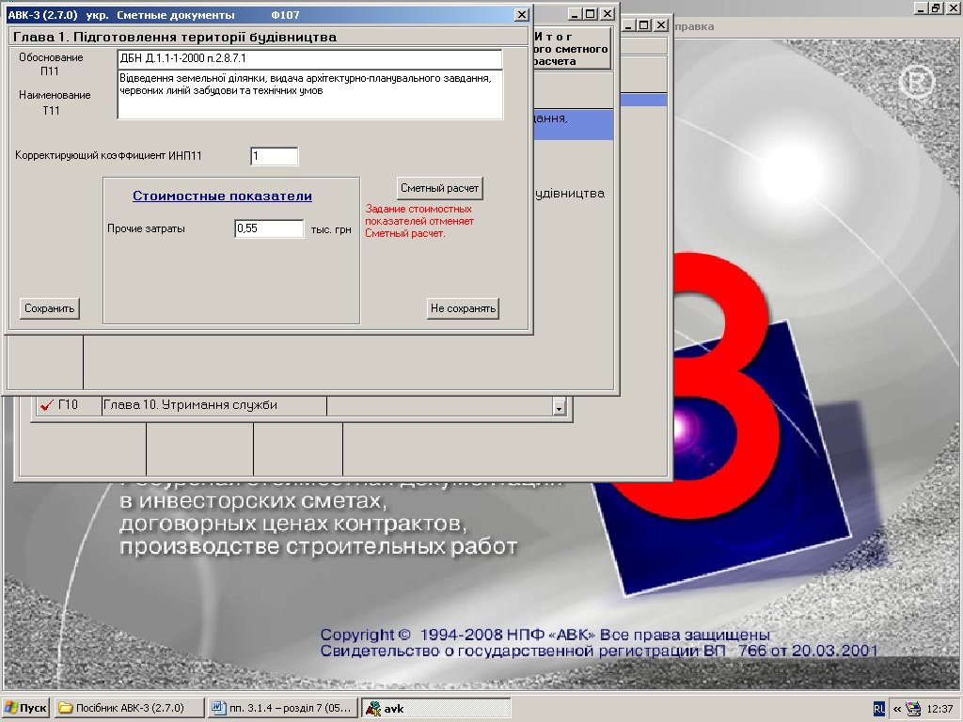Click the 12:37 clock in the tray
Screen dimensions: 963x722
939,709
